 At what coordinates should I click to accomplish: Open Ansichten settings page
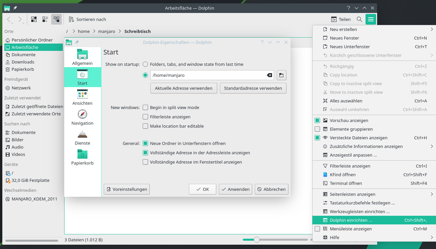[x=82, y=97]
